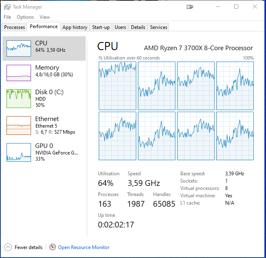Click the Task Manager app icon in title bar
266x258 pixels.
[7, 7]
